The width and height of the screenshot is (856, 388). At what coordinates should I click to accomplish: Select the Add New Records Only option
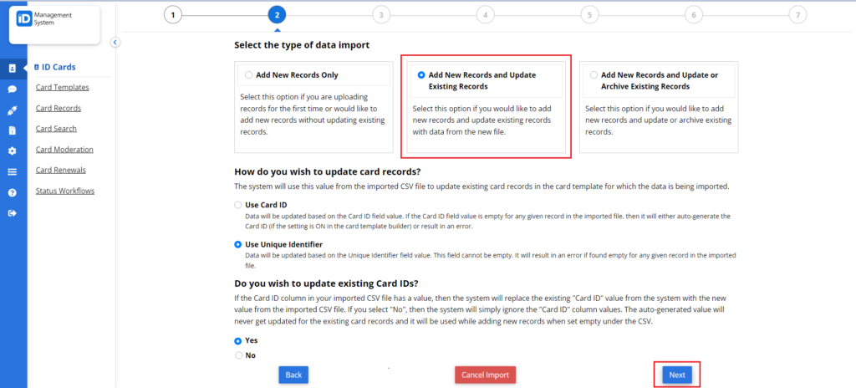pos(249,75)
